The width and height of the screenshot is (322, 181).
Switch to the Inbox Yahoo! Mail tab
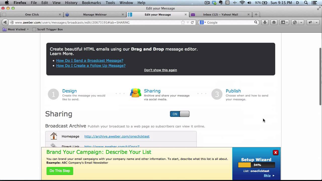pos(221,15)
